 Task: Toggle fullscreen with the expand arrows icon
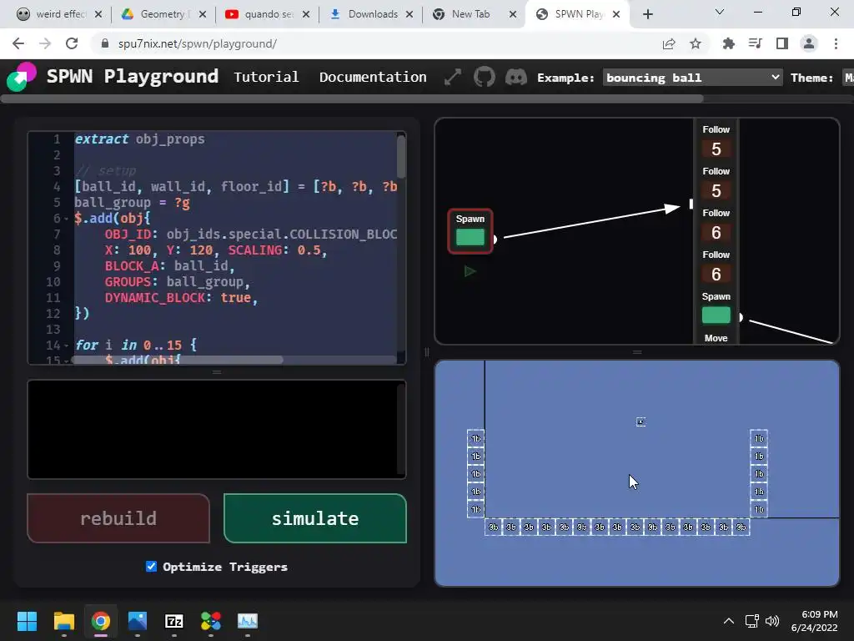[x=453, y=77]
